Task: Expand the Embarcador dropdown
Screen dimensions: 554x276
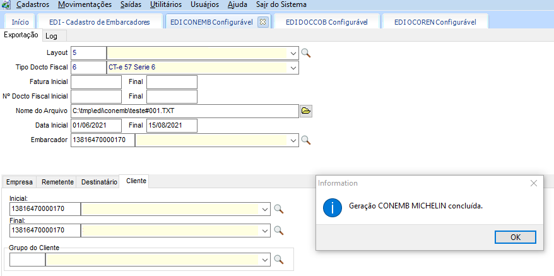Action: [293, 140]
